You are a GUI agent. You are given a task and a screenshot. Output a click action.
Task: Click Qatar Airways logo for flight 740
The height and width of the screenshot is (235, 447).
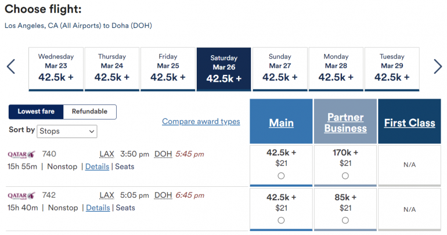pyautogui.click(x=21, y=154)
